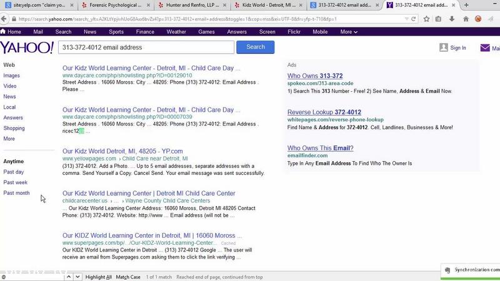Open Finance in Yahoo navigation bar
Screen dimensions: 500x281
click(145, 32)
